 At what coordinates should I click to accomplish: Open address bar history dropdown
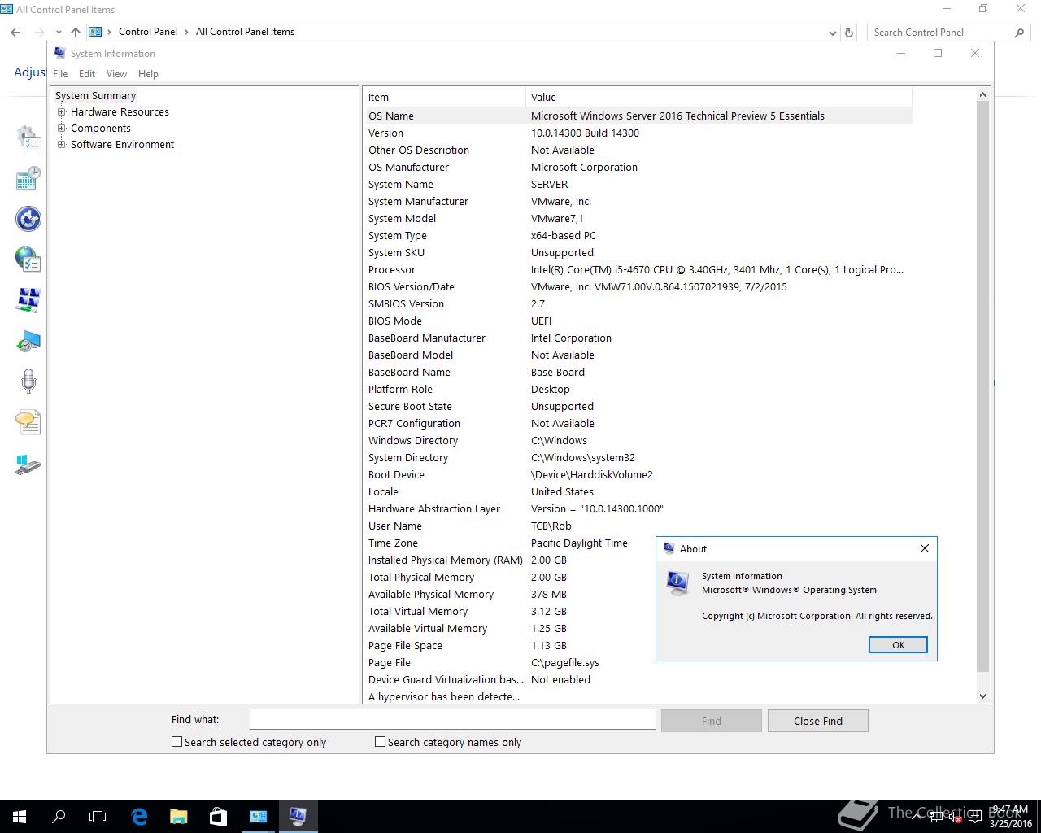pyautogui.click(x=832, y=33)
